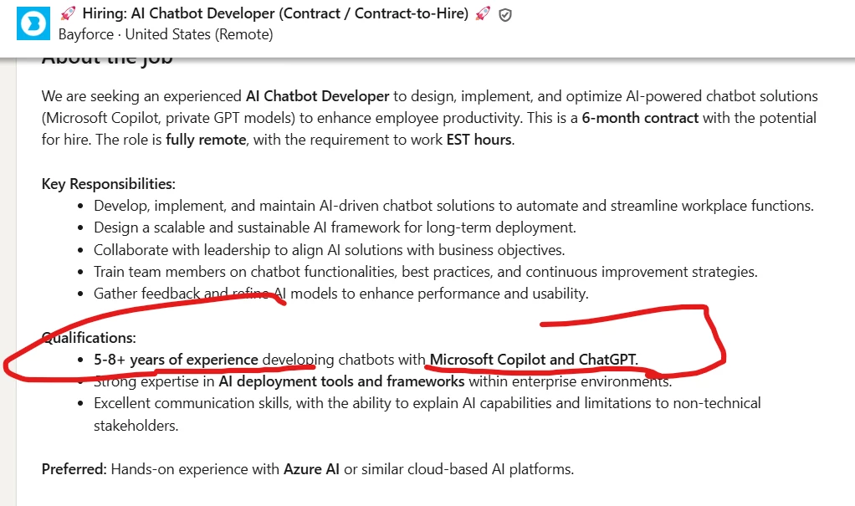
Task: Click the 'Key Responsibilities:' heading
Action: point(109,184)
